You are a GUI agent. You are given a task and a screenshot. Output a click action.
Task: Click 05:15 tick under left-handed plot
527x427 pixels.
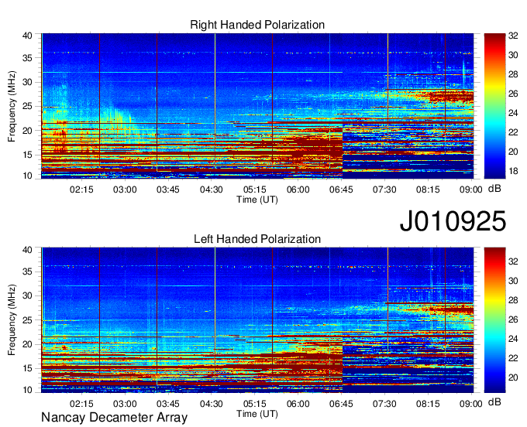[255, 403]
